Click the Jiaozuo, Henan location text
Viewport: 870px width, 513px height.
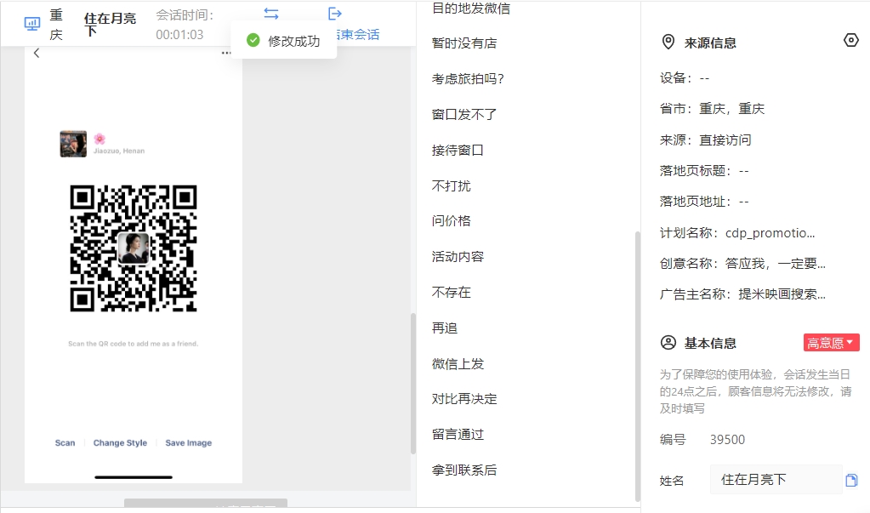[119, 151]
